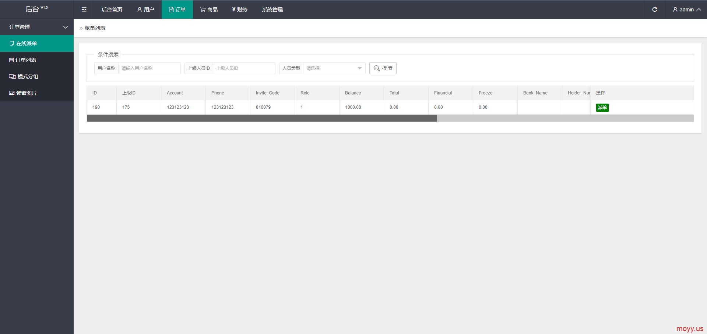
Task: Open the 人员类型 dropdown
Action: pos(334,68)
